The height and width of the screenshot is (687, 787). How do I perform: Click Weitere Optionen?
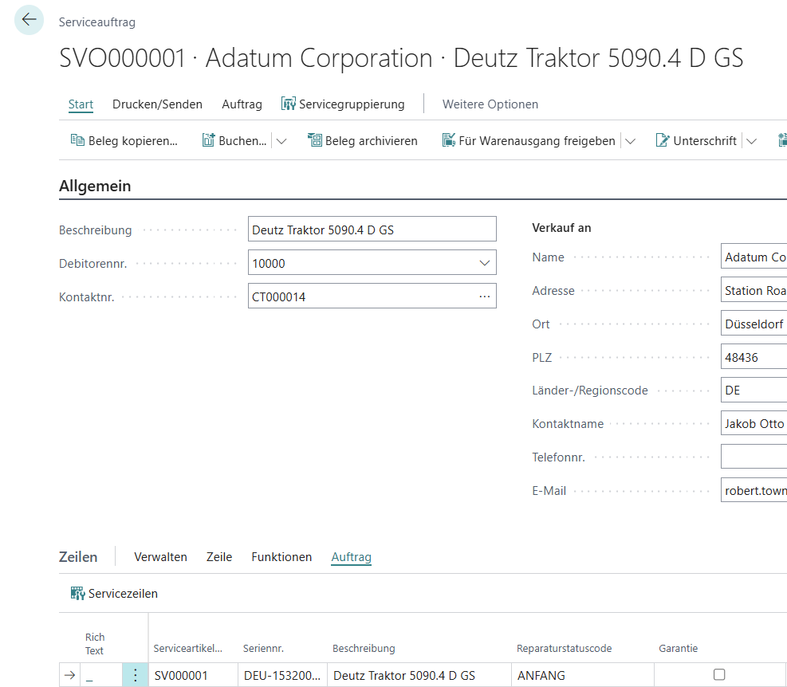pos(490,104)
